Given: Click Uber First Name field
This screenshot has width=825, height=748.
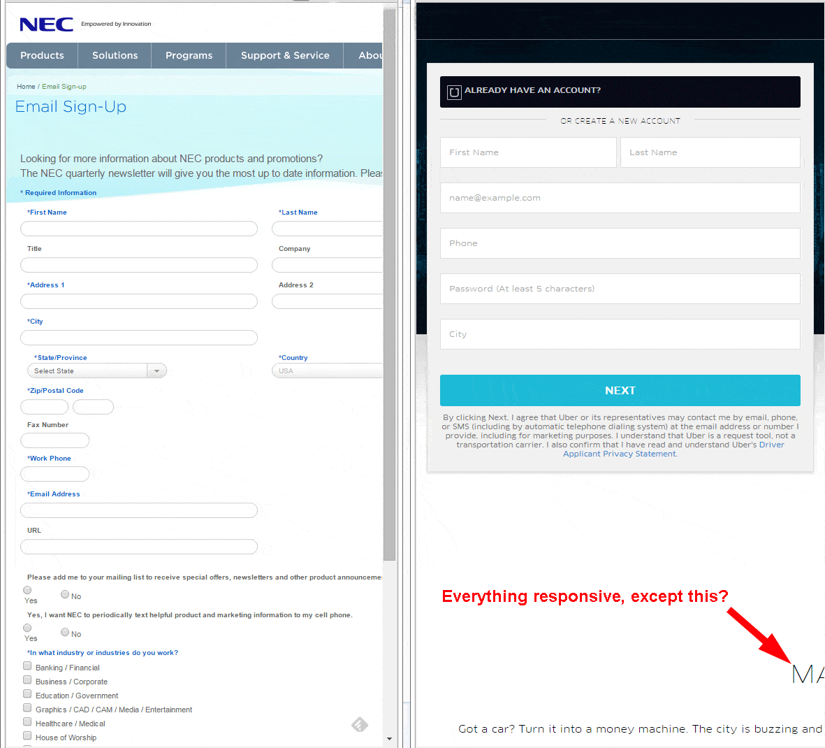Looking at the screenshot, I should (528, 152).
